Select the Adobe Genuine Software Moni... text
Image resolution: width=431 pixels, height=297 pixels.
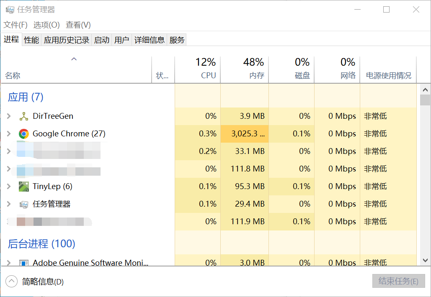(x=91, y=263)
